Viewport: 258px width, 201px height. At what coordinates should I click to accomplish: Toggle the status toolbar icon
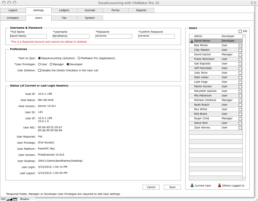pyautogui.click(x=15, y=199)
